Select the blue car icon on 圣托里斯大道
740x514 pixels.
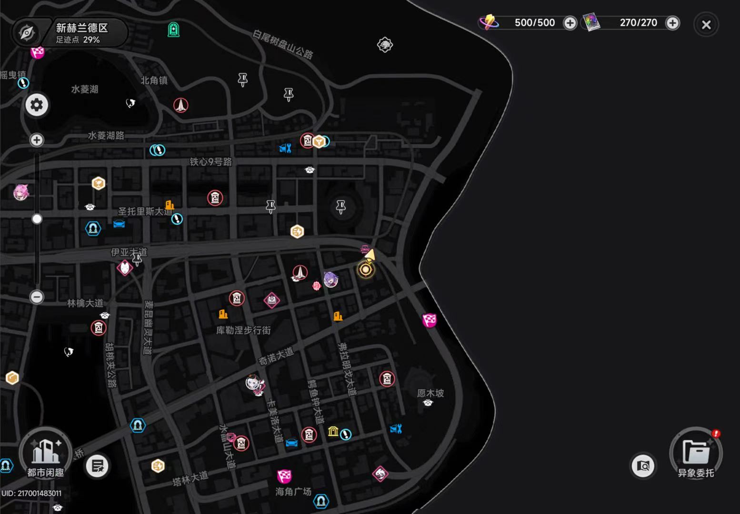pyautogui.click(x=119, y=224)
